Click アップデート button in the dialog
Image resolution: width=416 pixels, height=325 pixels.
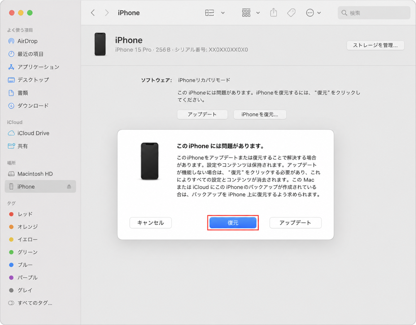click(x=296, y=223)
